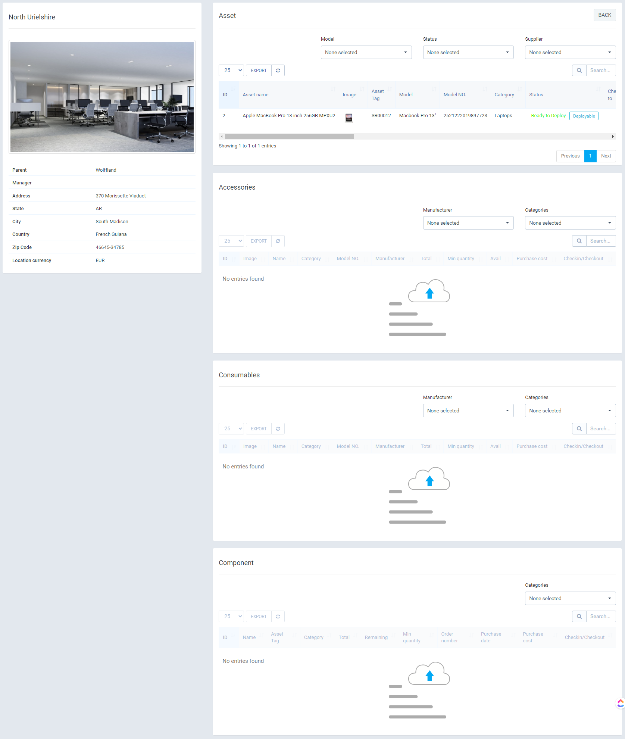
Task: Open the ClickUp floating widget icon
Action: click(620, 703)
